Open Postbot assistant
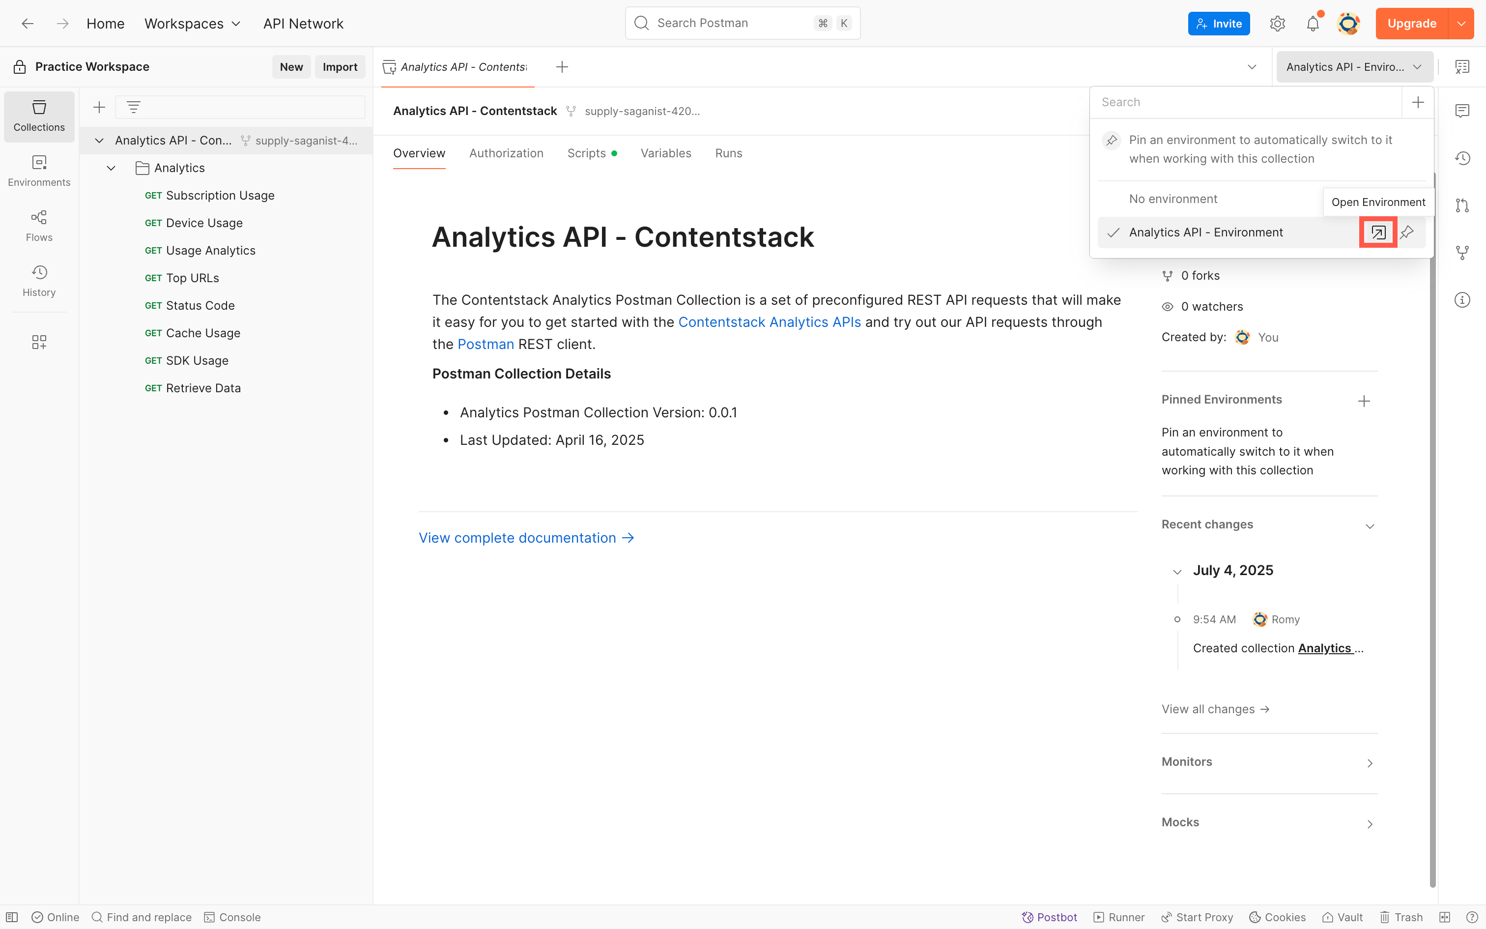Screen dimensions: 1486x929 coord(1049,917)
